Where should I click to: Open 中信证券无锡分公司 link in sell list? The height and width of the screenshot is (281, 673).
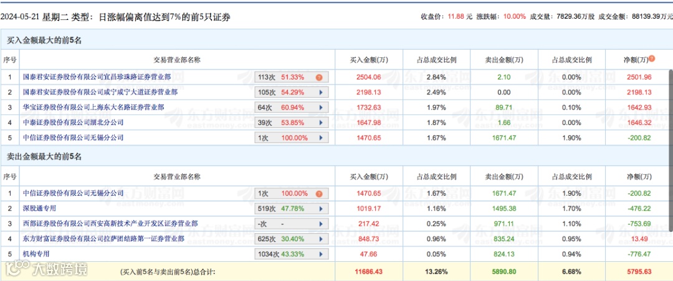click(73, 193)
